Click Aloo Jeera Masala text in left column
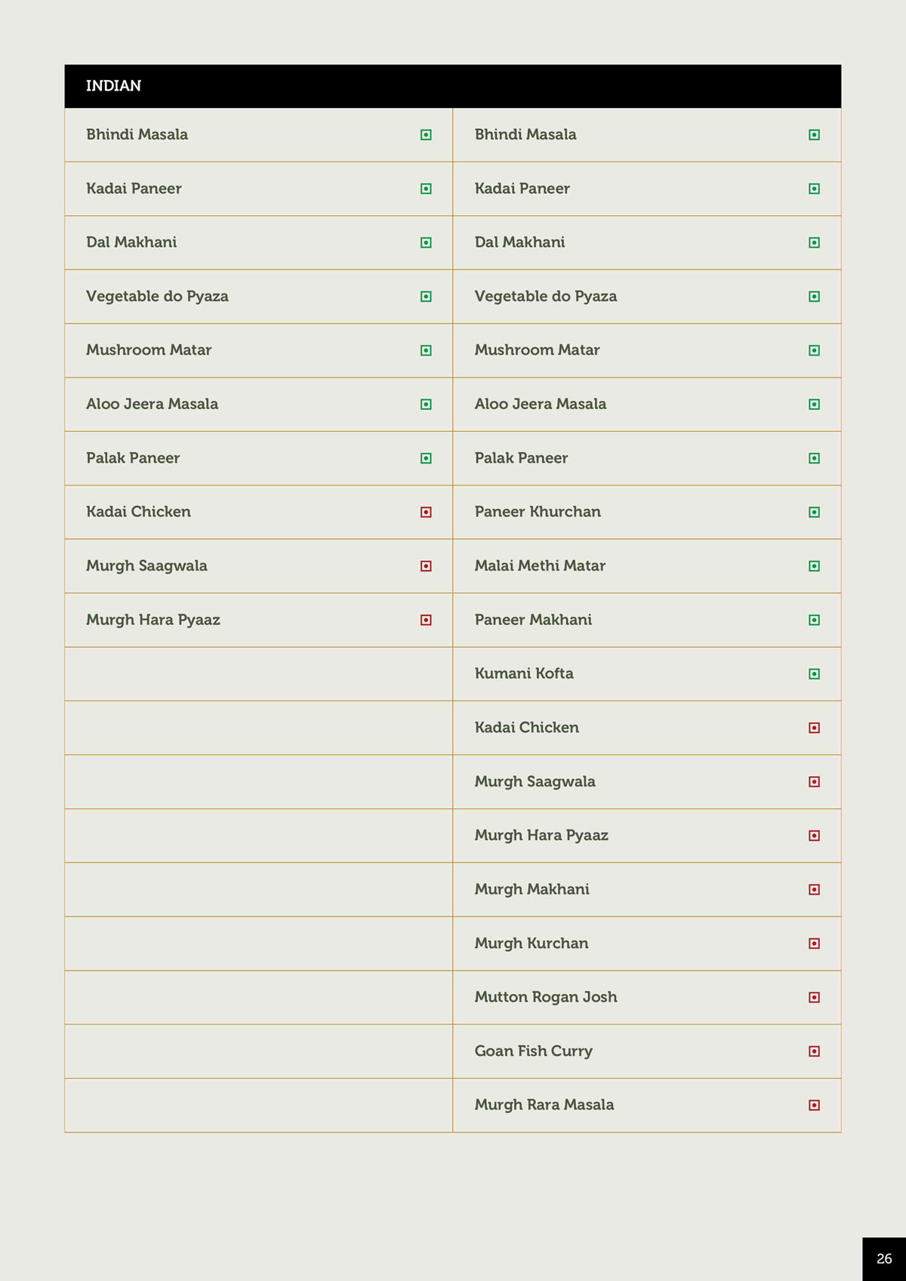906x1281 pixels. pyautogui.click(x=152, y=404)
